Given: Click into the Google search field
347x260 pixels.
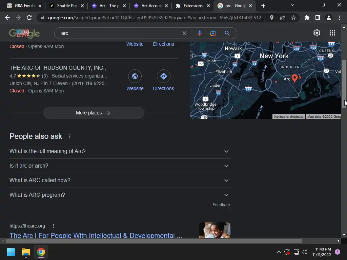Looking at the screenshot, I should click(120, 33).
